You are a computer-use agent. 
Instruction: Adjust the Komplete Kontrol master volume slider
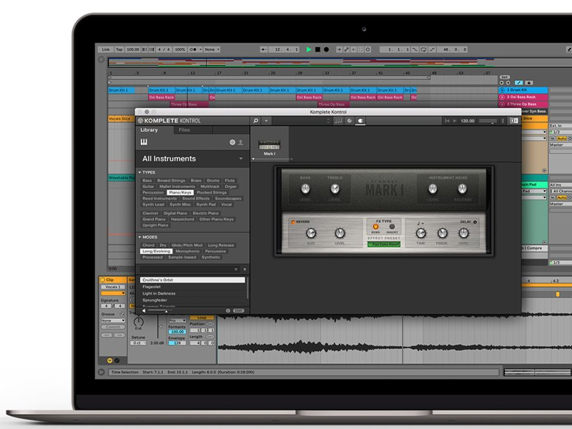[x=488, y=121]
